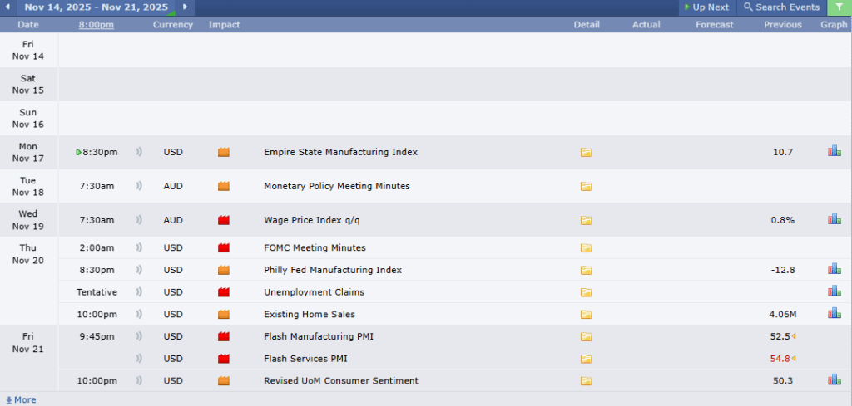Toggle alert speaker for Flash Manufacturing PMI

point(139,336)
